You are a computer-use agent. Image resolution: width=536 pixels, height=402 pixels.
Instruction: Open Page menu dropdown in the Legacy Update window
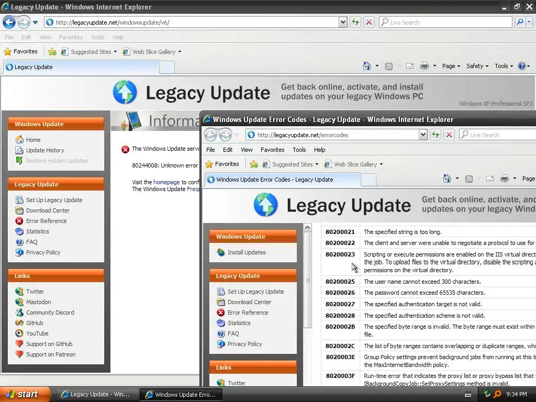pyautogui.click(x=451, y=66)
